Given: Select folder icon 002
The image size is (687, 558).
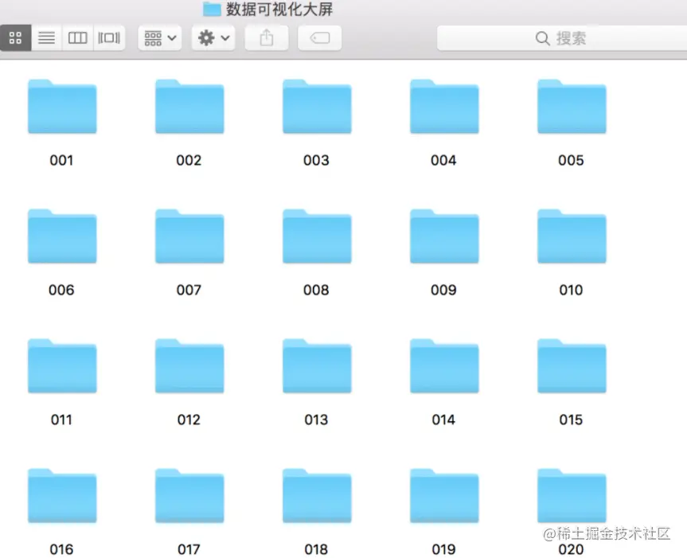Looking at the screenshot, I should click(189, 107).
